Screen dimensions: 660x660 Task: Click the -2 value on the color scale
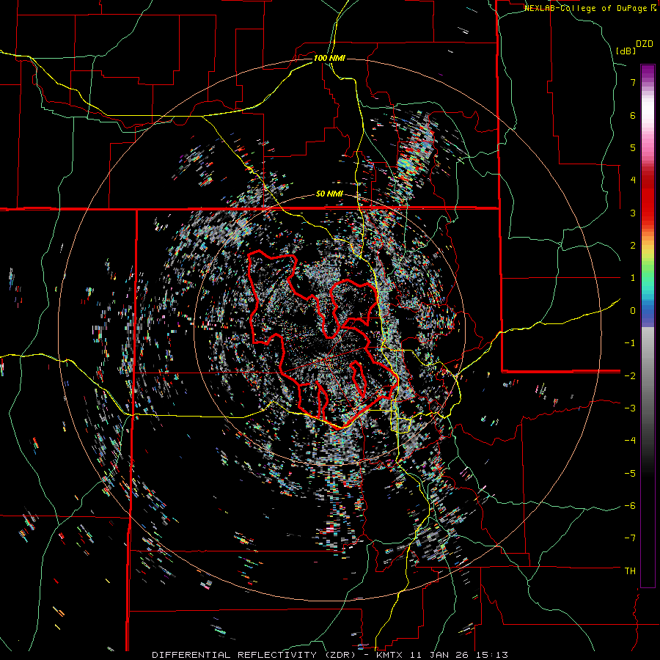[630, 375]
